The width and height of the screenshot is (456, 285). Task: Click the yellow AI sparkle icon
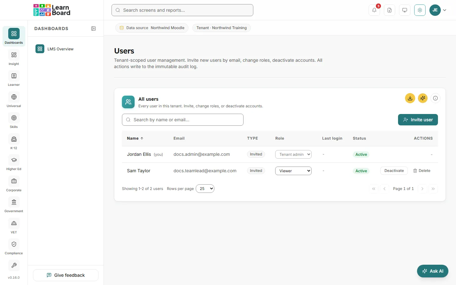tap(423, 98)
